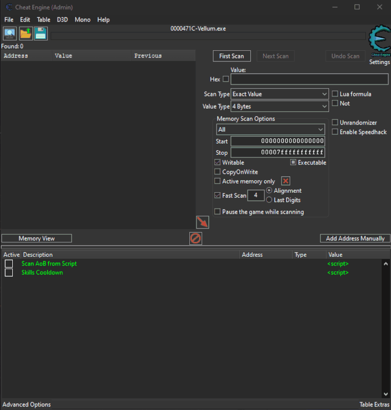Toggle the Not checkbox

pyautogui.click(x=335, y=103)
